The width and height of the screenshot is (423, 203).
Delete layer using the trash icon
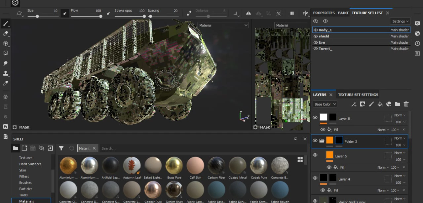(x=406, y=104)
